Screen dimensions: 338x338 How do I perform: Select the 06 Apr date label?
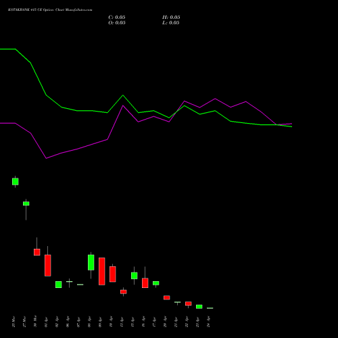[68, 322]
